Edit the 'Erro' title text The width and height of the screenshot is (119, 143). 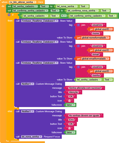tap(72, 120)
